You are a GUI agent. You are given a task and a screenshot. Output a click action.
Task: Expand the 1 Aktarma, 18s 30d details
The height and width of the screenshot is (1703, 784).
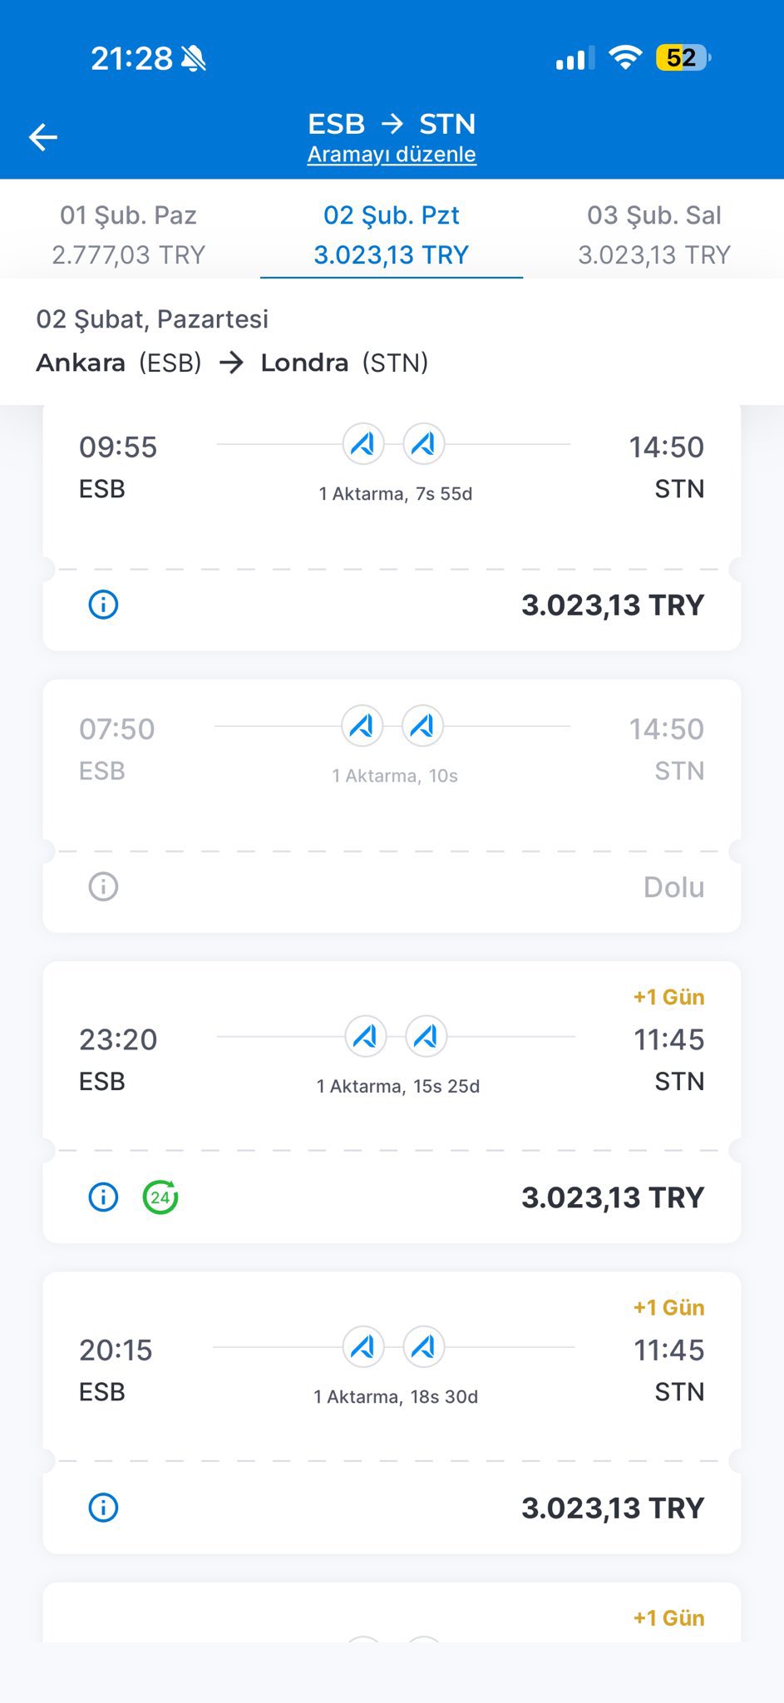tap(396, 1397)
